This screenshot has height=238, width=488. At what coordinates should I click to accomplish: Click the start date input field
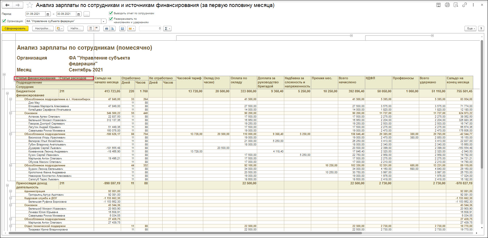point(36,14)
